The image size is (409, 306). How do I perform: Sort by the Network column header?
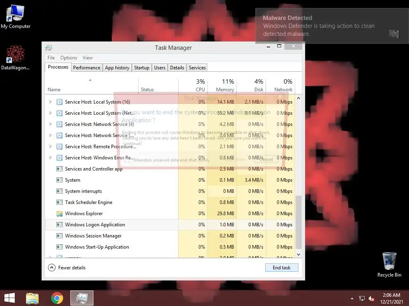tap(280, 86)
